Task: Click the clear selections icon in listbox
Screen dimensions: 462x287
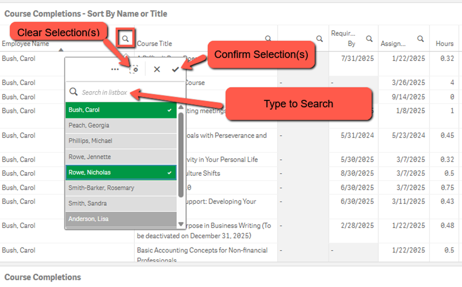Action: 135,69
